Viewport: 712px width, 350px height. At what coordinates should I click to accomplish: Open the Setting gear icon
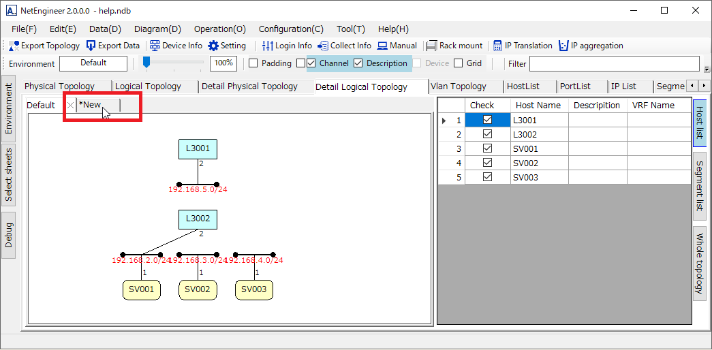point(213,46)
